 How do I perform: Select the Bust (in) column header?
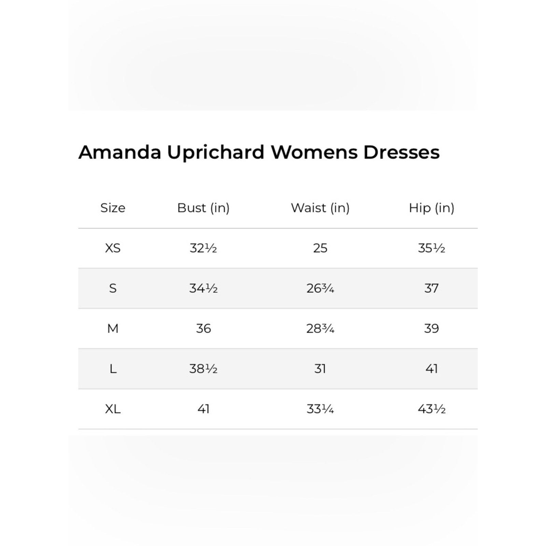(203, 208)
